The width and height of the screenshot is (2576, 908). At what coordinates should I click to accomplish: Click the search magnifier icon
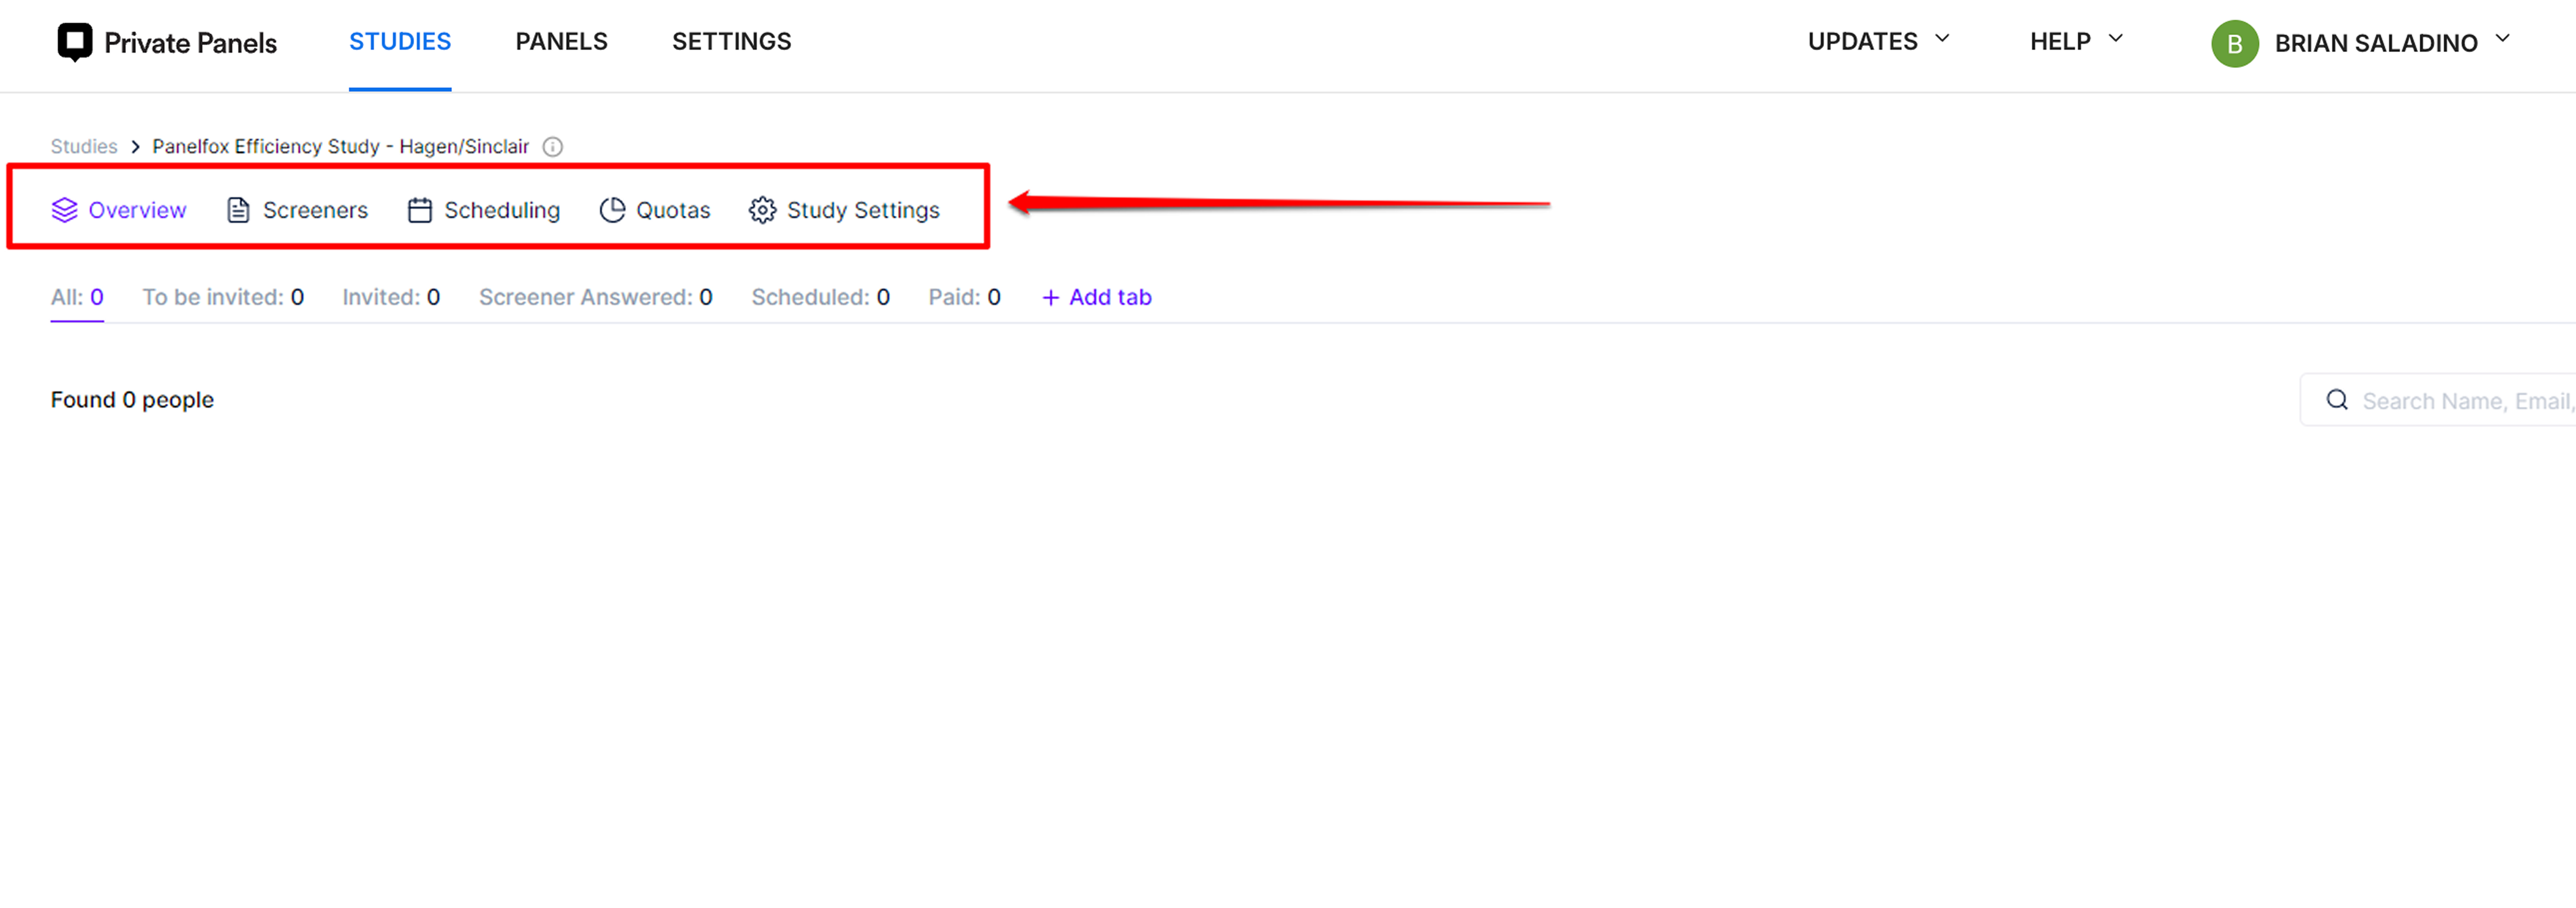[x=2337, y=400]
